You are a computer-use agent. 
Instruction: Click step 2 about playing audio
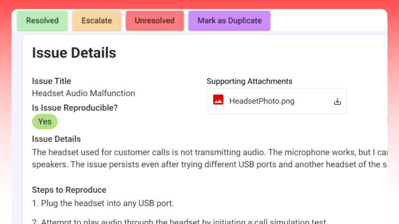point(179,221)
